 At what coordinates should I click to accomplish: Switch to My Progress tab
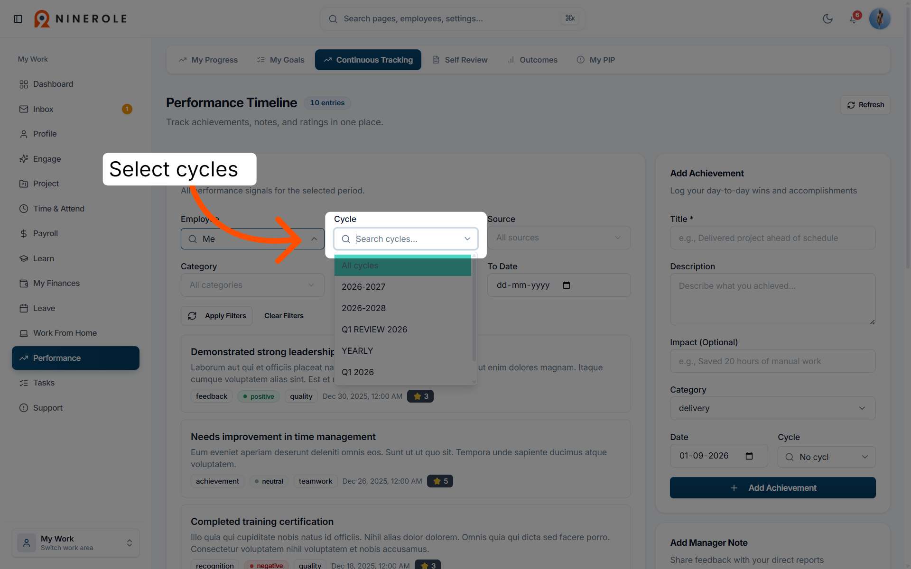click(208, 60)
